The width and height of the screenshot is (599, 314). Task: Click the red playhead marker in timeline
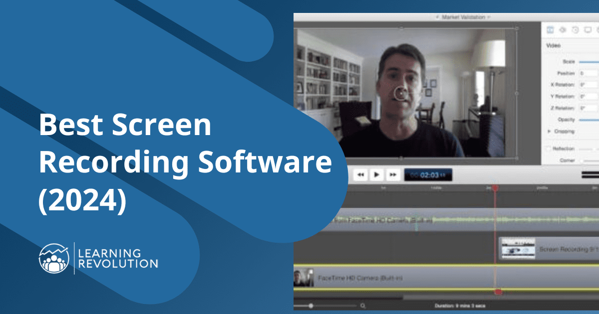(495, 188)
